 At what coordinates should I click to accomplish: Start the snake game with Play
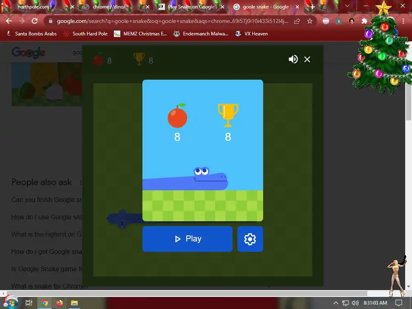point(187,239)
